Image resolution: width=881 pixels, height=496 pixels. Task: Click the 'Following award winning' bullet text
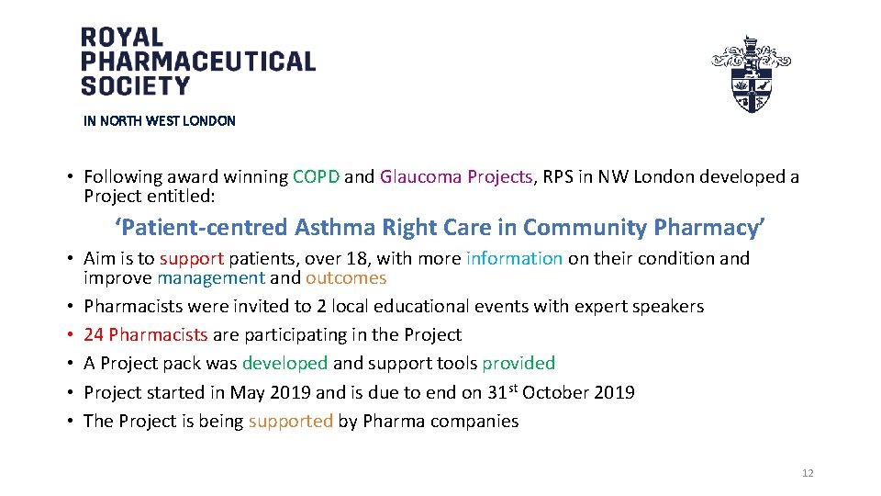coord(185,176)
